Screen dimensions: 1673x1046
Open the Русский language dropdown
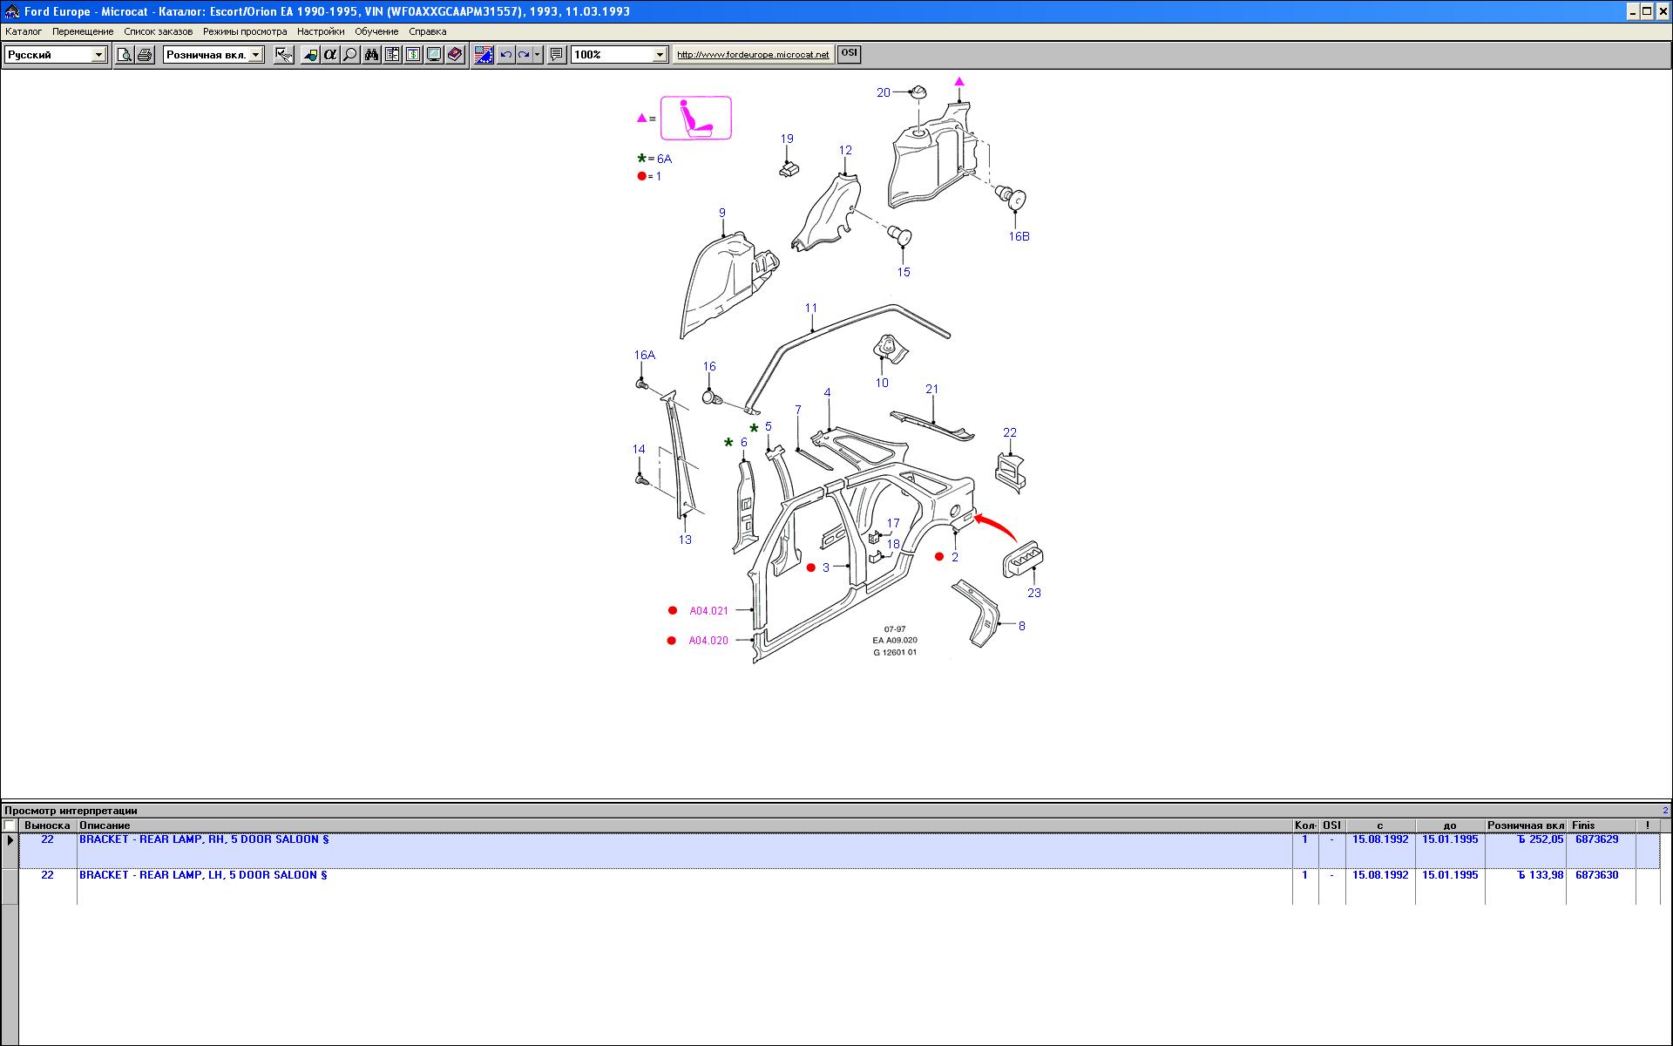[x=98, y=55]
